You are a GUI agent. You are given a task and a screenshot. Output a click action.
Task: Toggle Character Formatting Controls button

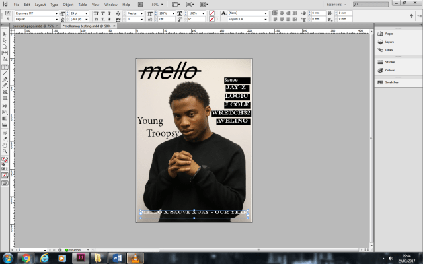tap(4, 13)
